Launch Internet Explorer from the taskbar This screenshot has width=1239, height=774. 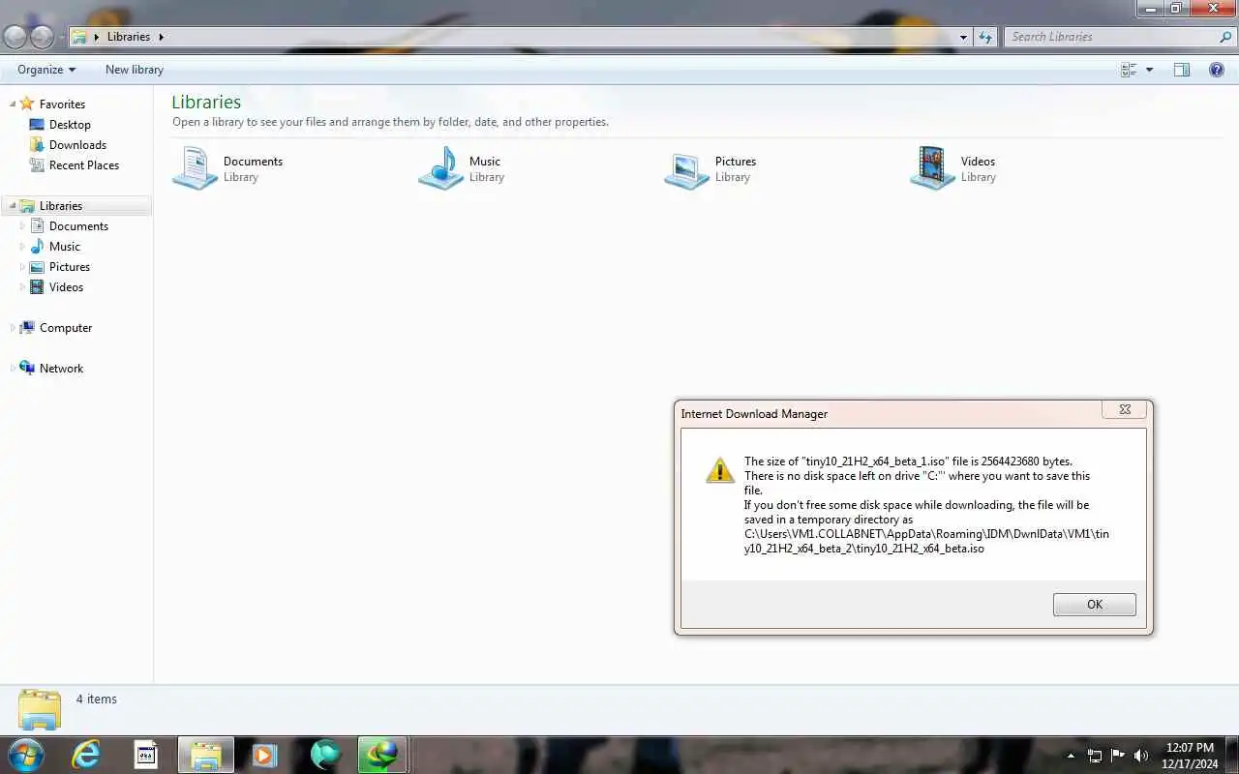tap(86, 755)
